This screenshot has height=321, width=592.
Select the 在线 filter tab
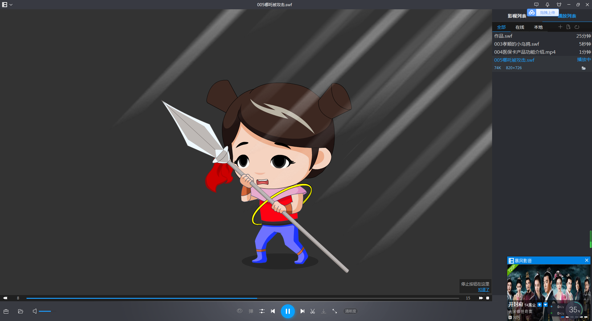point(520,27)
